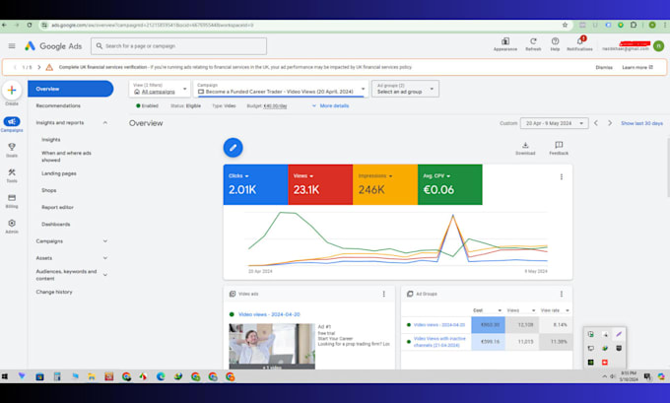Select the Recommendations menu item
This screenshot has width=670, height=403.
(x=58, y=105)
